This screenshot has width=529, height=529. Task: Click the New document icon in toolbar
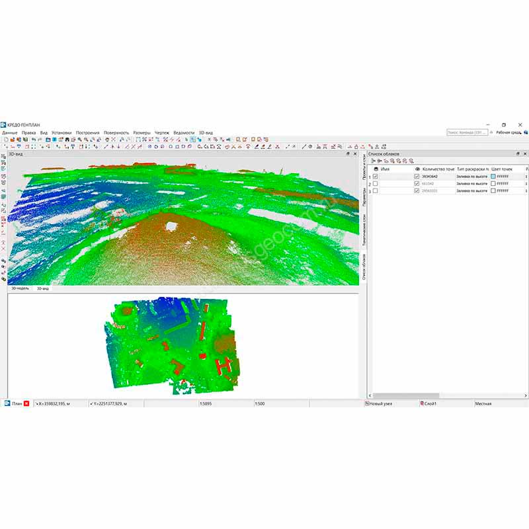pos(5,140)
